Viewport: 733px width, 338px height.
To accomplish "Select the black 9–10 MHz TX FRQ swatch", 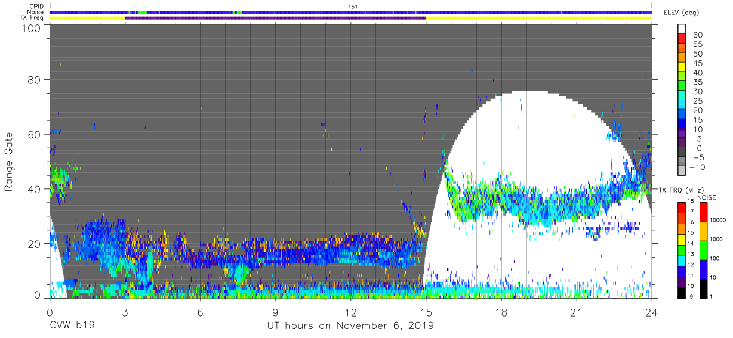I will 682,292.
